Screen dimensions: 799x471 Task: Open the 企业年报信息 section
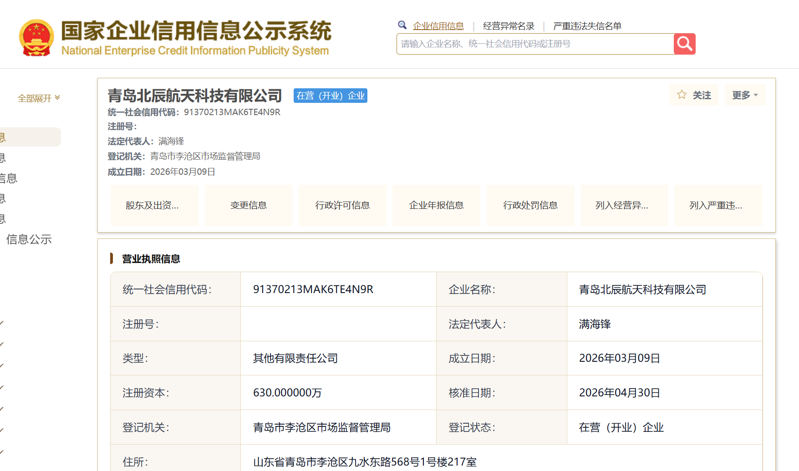tap(436, 205)
